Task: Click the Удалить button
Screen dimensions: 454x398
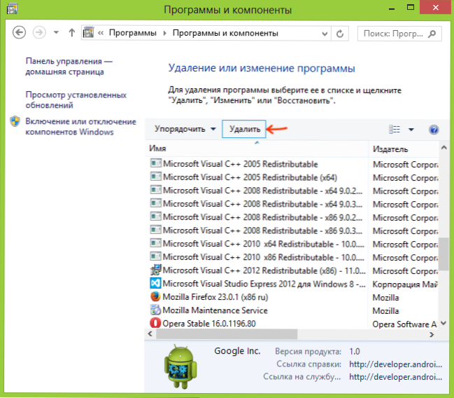Action: (244, 129)
